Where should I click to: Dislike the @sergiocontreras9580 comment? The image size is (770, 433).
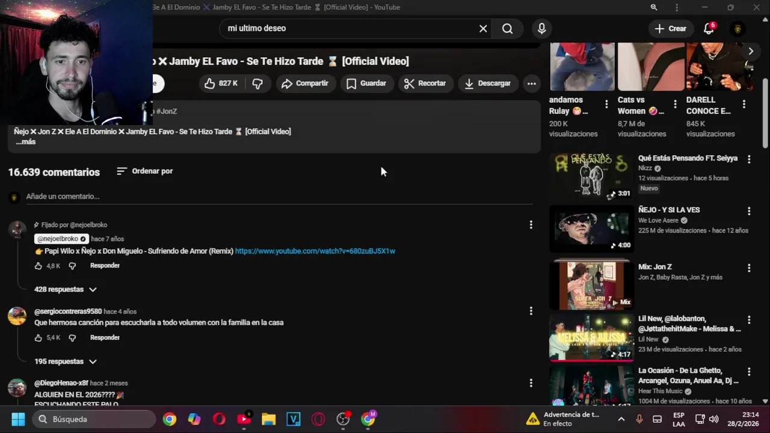[x=72, y=338]
